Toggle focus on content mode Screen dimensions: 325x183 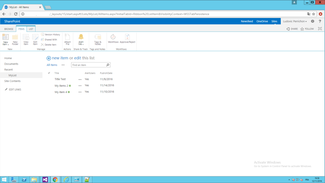click(320, 29)
